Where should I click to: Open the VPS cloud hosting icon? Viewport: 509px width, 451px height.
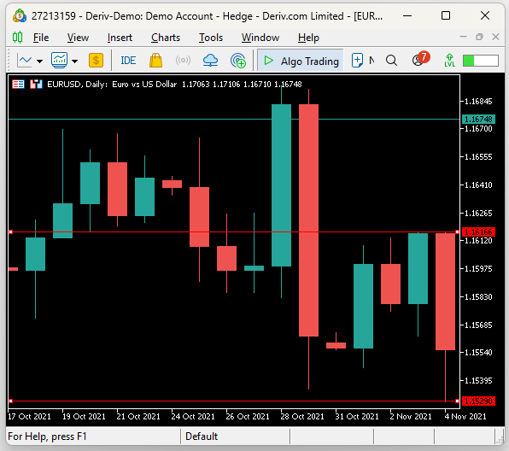(x=210, y=61)
